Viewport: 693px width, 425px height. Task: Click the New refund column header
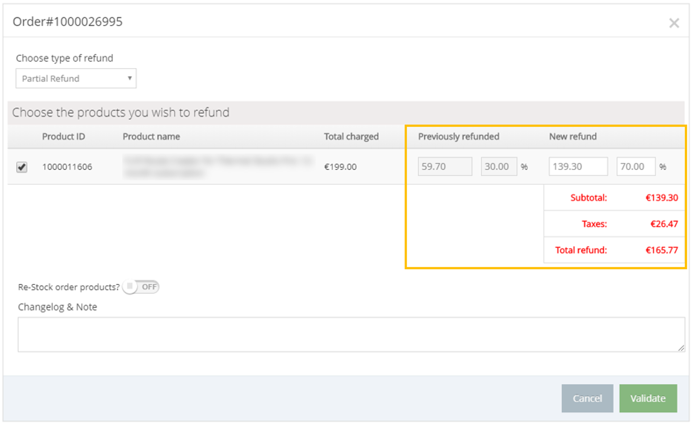pos(573,137)
